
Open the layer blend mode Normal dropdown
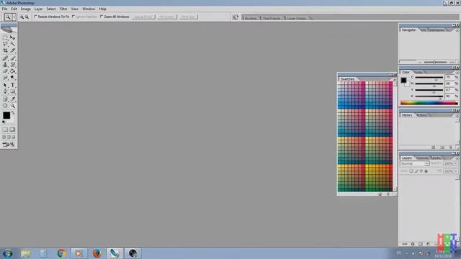click(x=415, y=163)
